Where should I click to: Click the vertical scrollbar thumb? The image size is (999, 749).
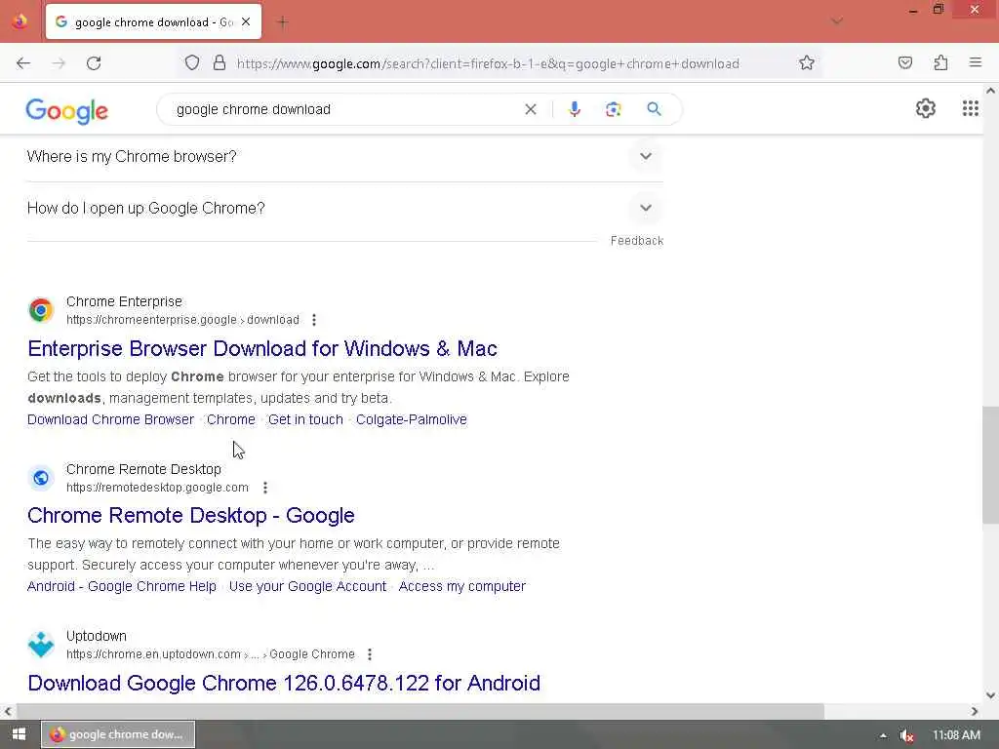click(990, 465)
